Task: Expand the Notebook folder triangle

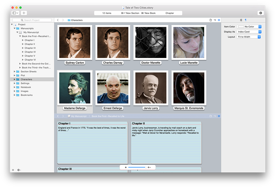Action: pos(15,87)
